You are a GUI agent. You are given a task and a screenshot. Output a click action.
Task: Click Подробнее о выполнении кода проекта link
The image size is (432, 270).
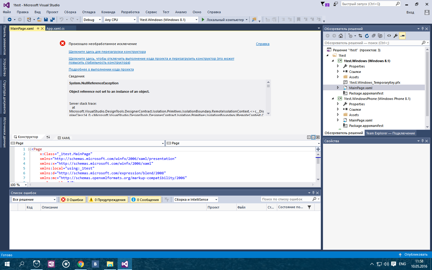[x=101, y=69]
